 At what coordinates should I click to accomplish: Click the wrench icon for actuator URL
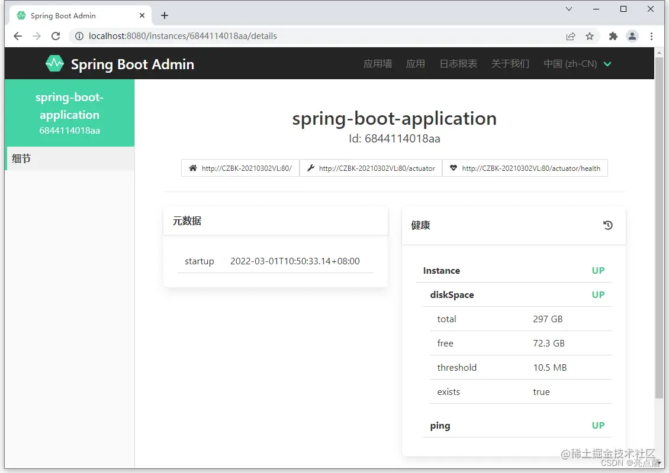point(311,168)
